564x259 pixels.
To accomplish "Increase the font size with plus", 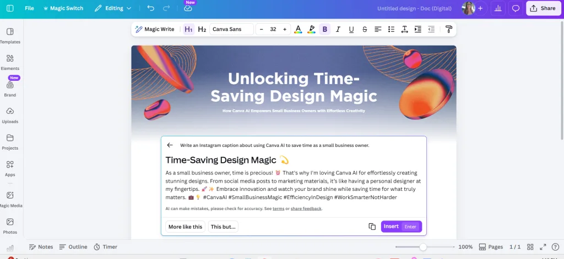I will (x=285, y=29).
